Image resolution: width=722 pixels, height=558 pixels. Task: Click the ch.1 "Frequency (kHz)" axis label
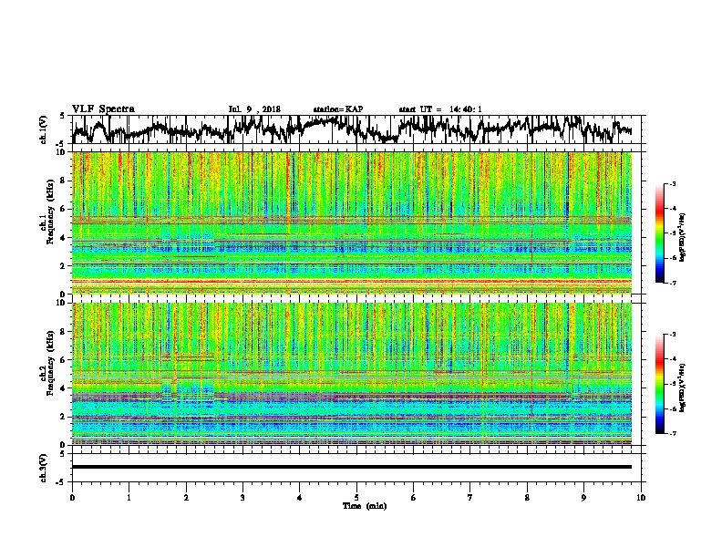50,212
